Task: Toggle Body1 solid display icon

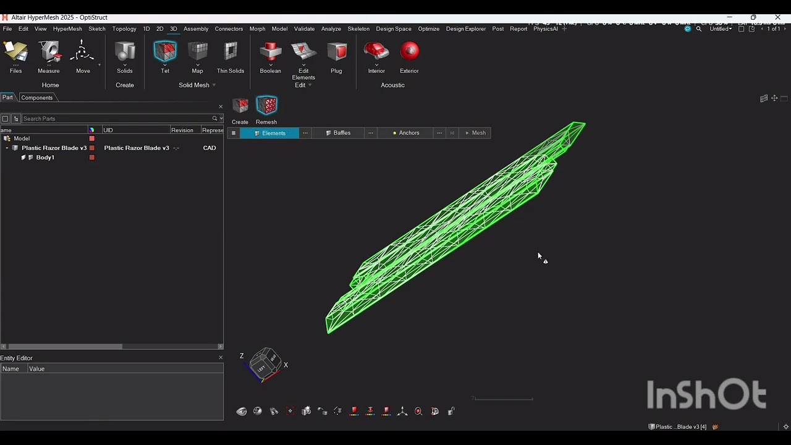Action: pyautogui.click(x=30, y=158)
